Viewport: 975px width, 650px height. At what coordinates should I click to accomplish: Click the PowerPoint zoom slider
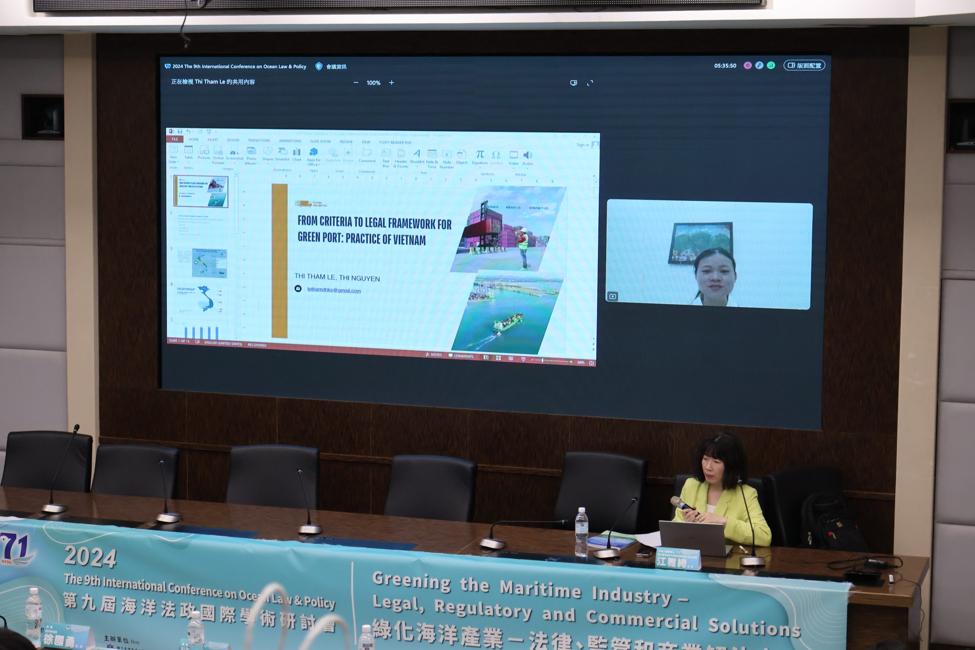click(551, 361)
